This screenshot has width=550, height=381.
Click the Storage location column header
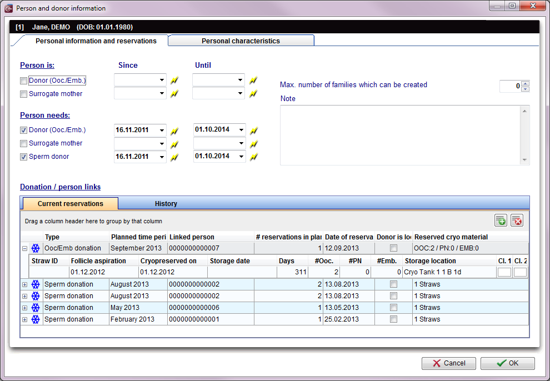pyautogui.click(x=449, y=261)
